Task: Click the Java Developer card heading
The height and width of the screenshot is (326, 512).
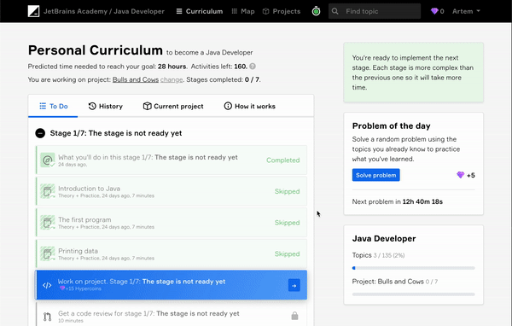Action: pyautogui.click(x=384, y=239)
